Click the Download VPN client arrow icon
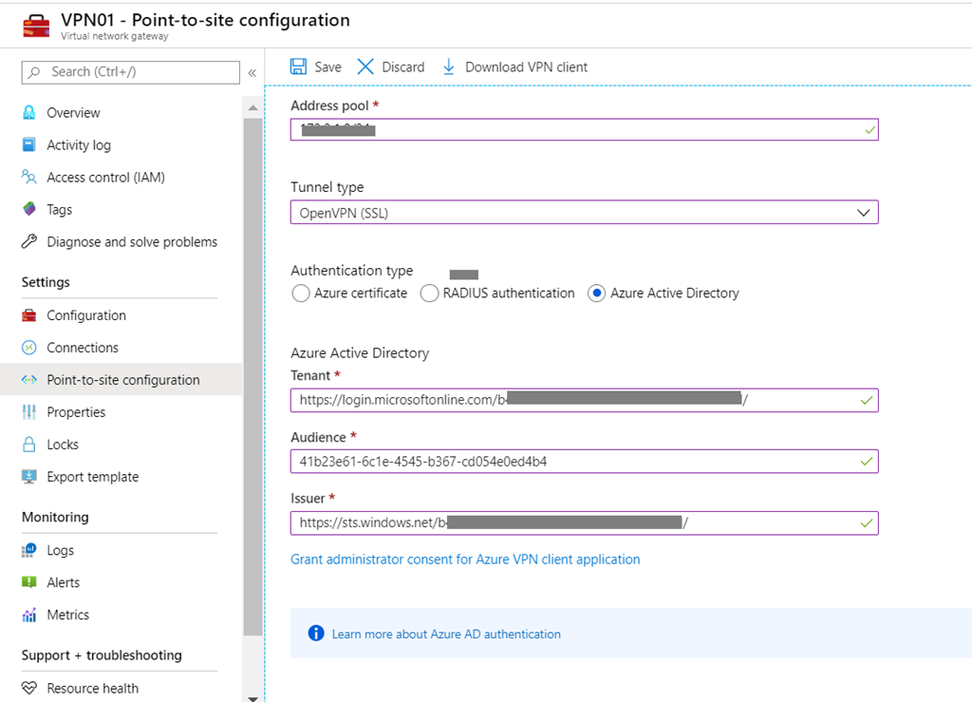972x702 pixels. 449,66
